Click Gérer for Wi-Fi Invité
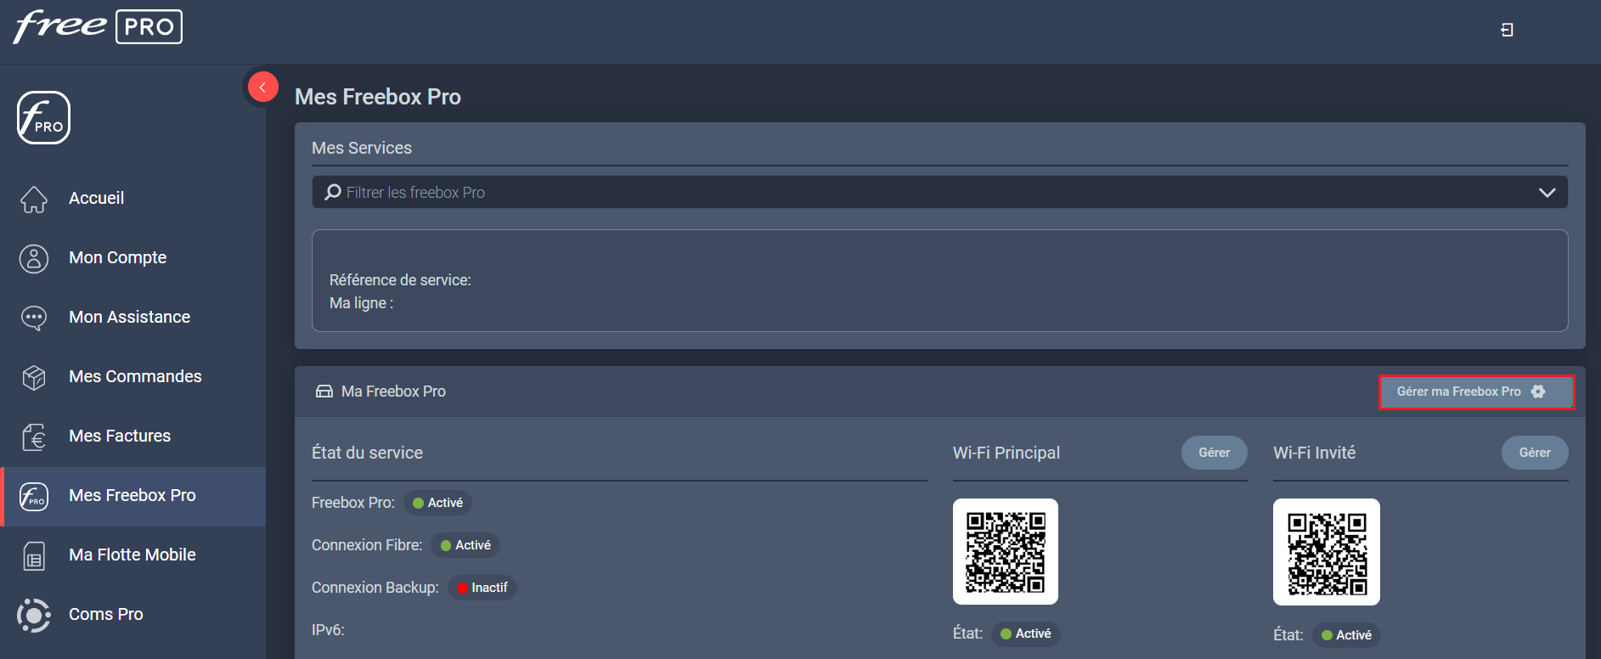 1534,453
